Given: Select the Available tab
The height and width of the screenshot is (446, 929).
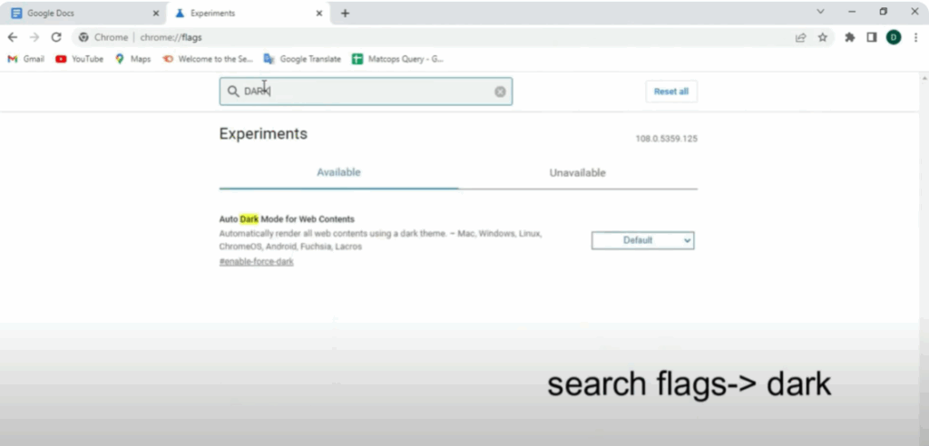Looking at the screenshot, I should 338,172.
